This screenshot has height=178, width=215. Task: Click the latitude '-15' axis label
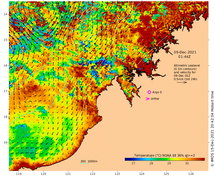(x=5, y=40)
